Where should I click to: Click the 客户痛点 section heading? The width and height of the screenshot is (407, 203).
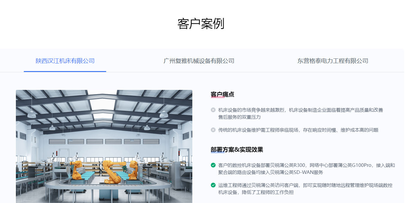[x=222, y=95]
